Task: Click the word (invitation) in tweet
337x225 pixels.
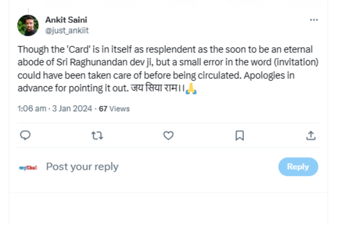Action: click(x=283, y=62)
